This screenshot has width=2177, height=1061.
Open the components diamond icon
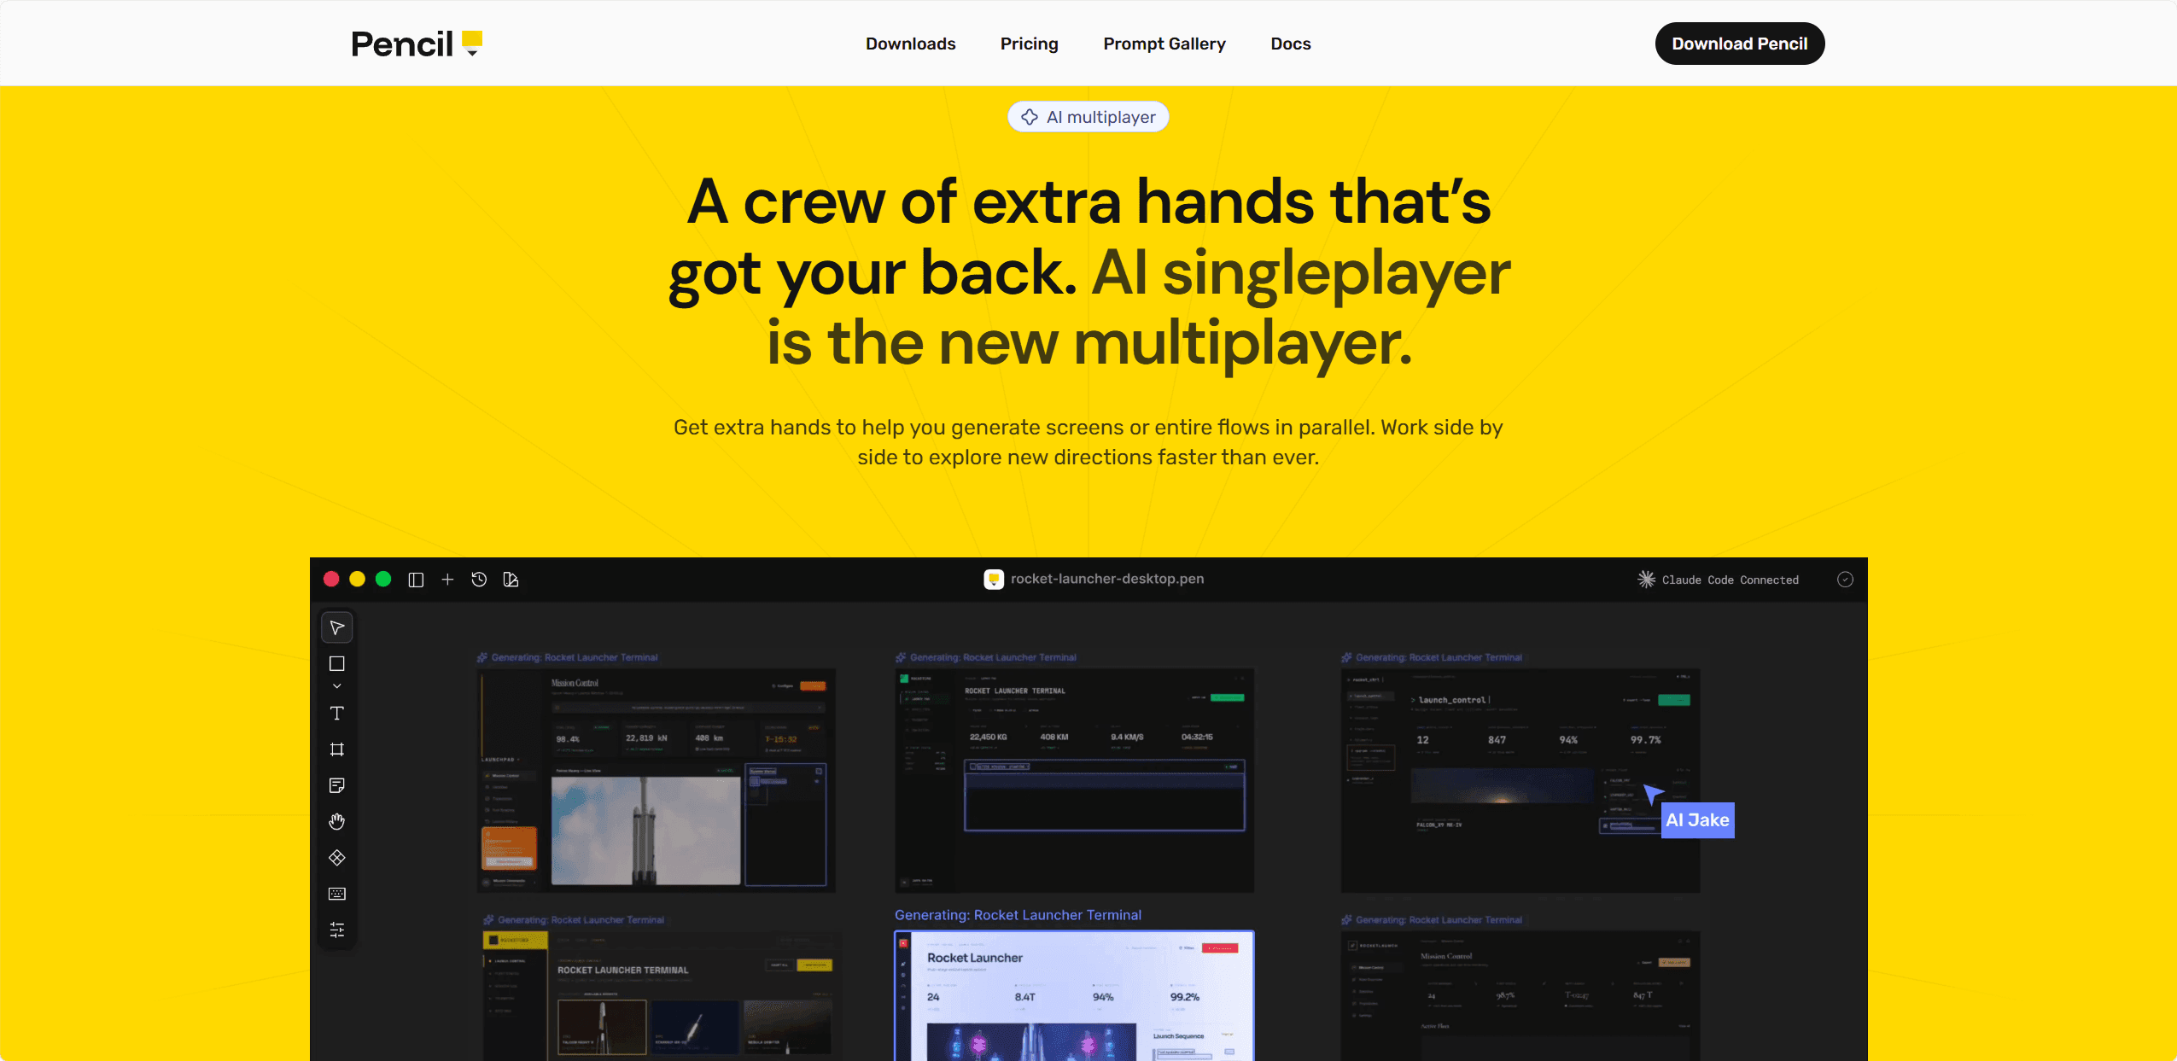(337, 858)
